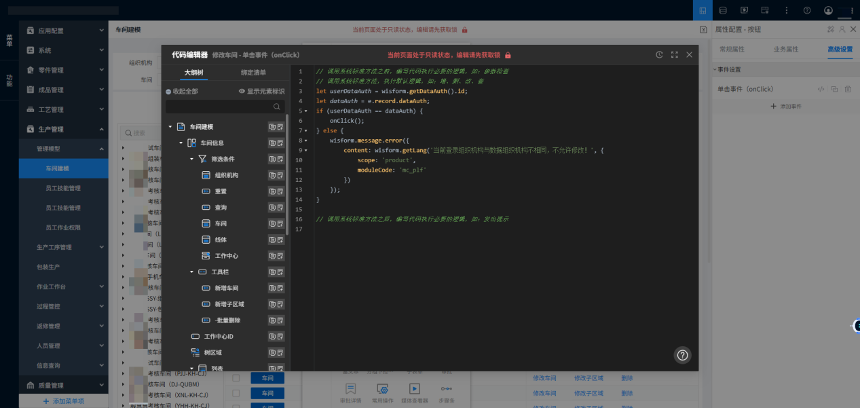Select 工作中心ID node in outline tree

point(218,336)
